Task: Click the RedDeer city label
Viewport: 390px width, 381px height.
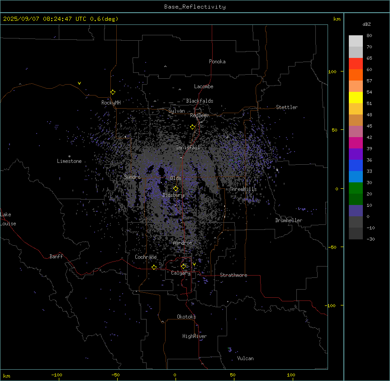Action: (200, 115)
